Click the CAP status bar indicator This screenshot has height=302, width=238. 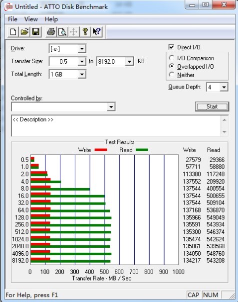point(193,295)
